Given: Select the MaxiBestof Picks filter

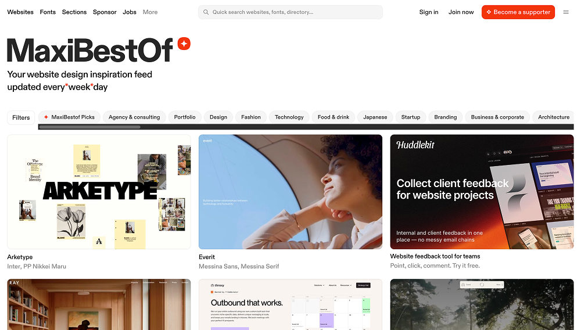Looking at the screenshot, I should click(x=69, y=117).
